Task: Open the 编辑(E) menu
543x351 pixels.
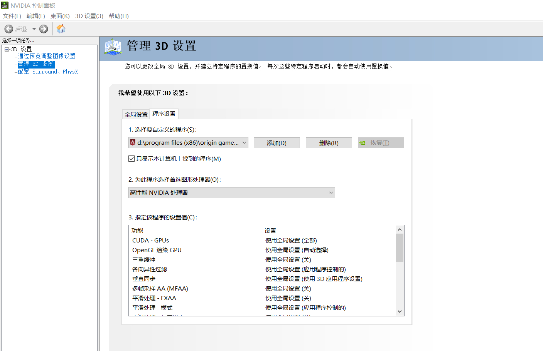Action: tap(36, 16)
